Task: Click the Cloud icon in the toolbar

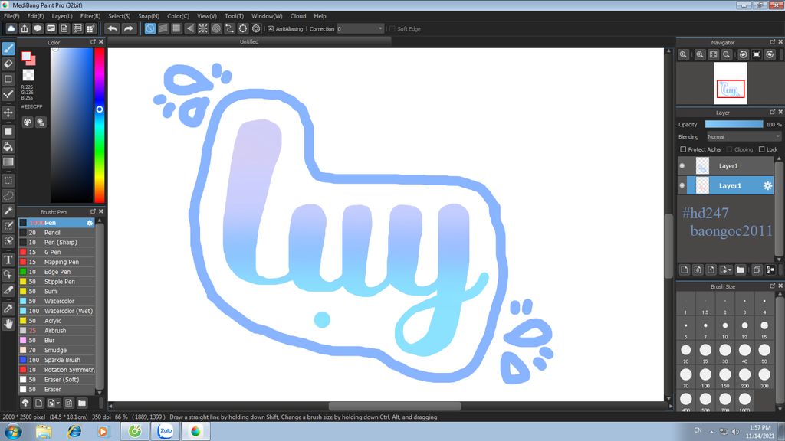Action: tap(11, 29)
